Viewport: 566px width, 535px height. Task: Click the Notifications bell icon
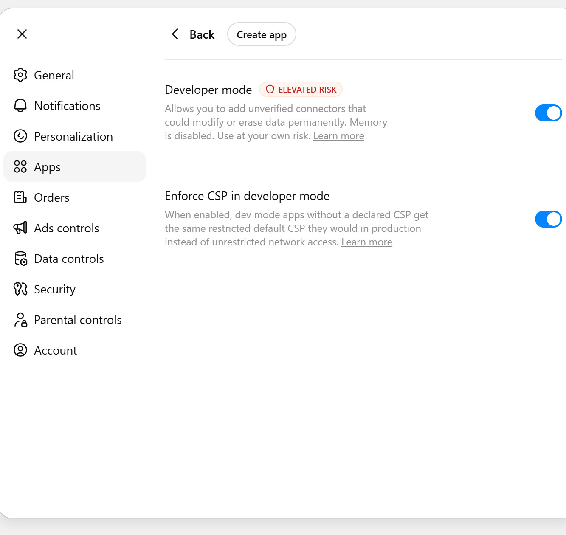(20, 106)
